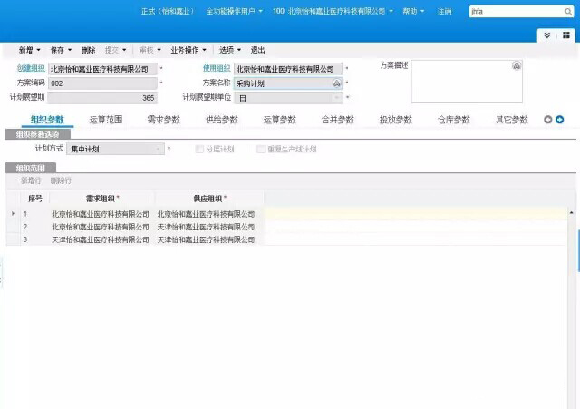Select row 1 indicator arrow
The width and height of the screenshot is (580, 409).
coord(13,213)
